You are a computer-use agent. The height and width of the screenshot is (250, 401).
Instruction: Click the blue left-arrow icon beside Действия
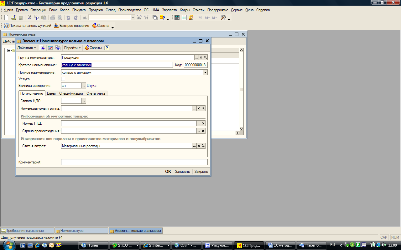point(43,48)
